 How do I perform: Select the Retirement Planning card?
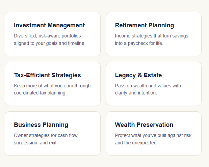[x=154, y=34]
